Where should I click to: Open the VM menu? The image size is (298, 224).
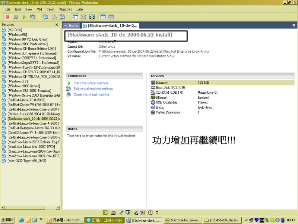[39, 9]
